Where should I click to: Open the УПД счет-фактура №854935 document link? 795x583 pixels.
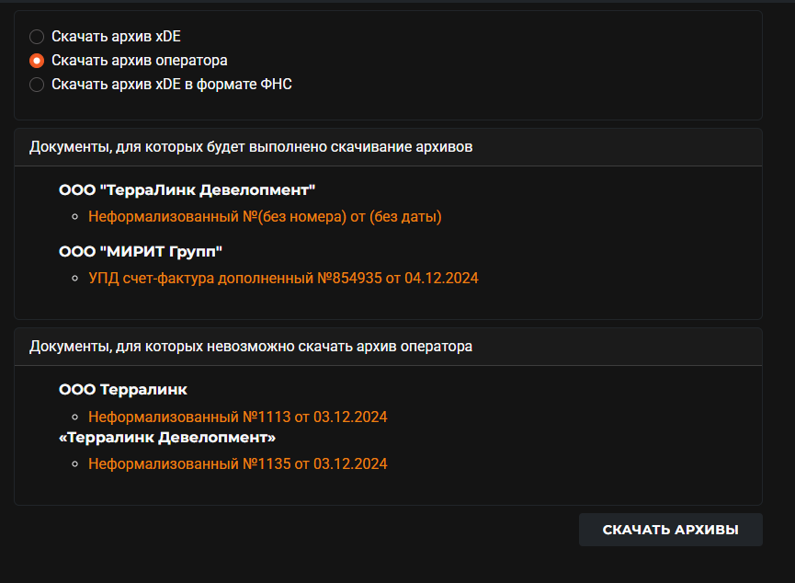(283, 278)
